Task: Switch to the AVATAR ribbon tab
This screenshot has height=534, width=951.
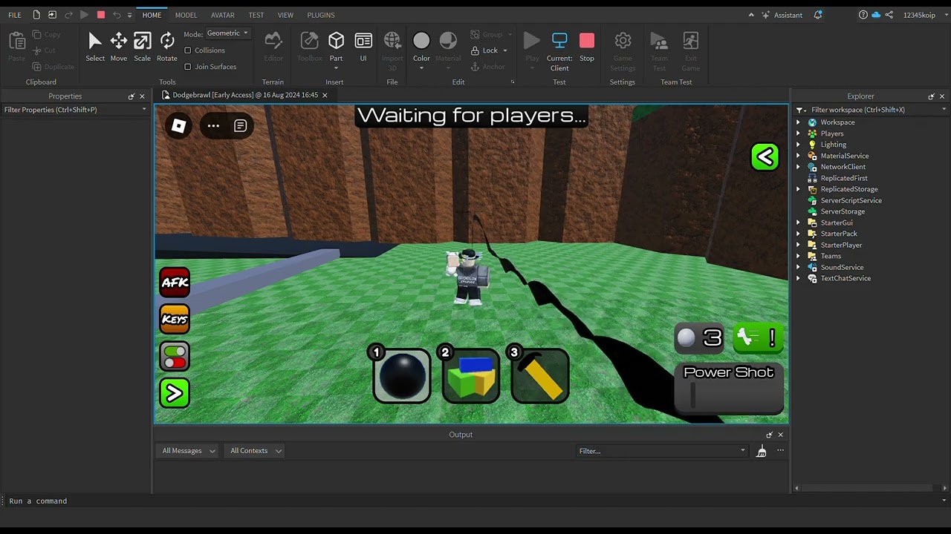Action: (223, 15)
